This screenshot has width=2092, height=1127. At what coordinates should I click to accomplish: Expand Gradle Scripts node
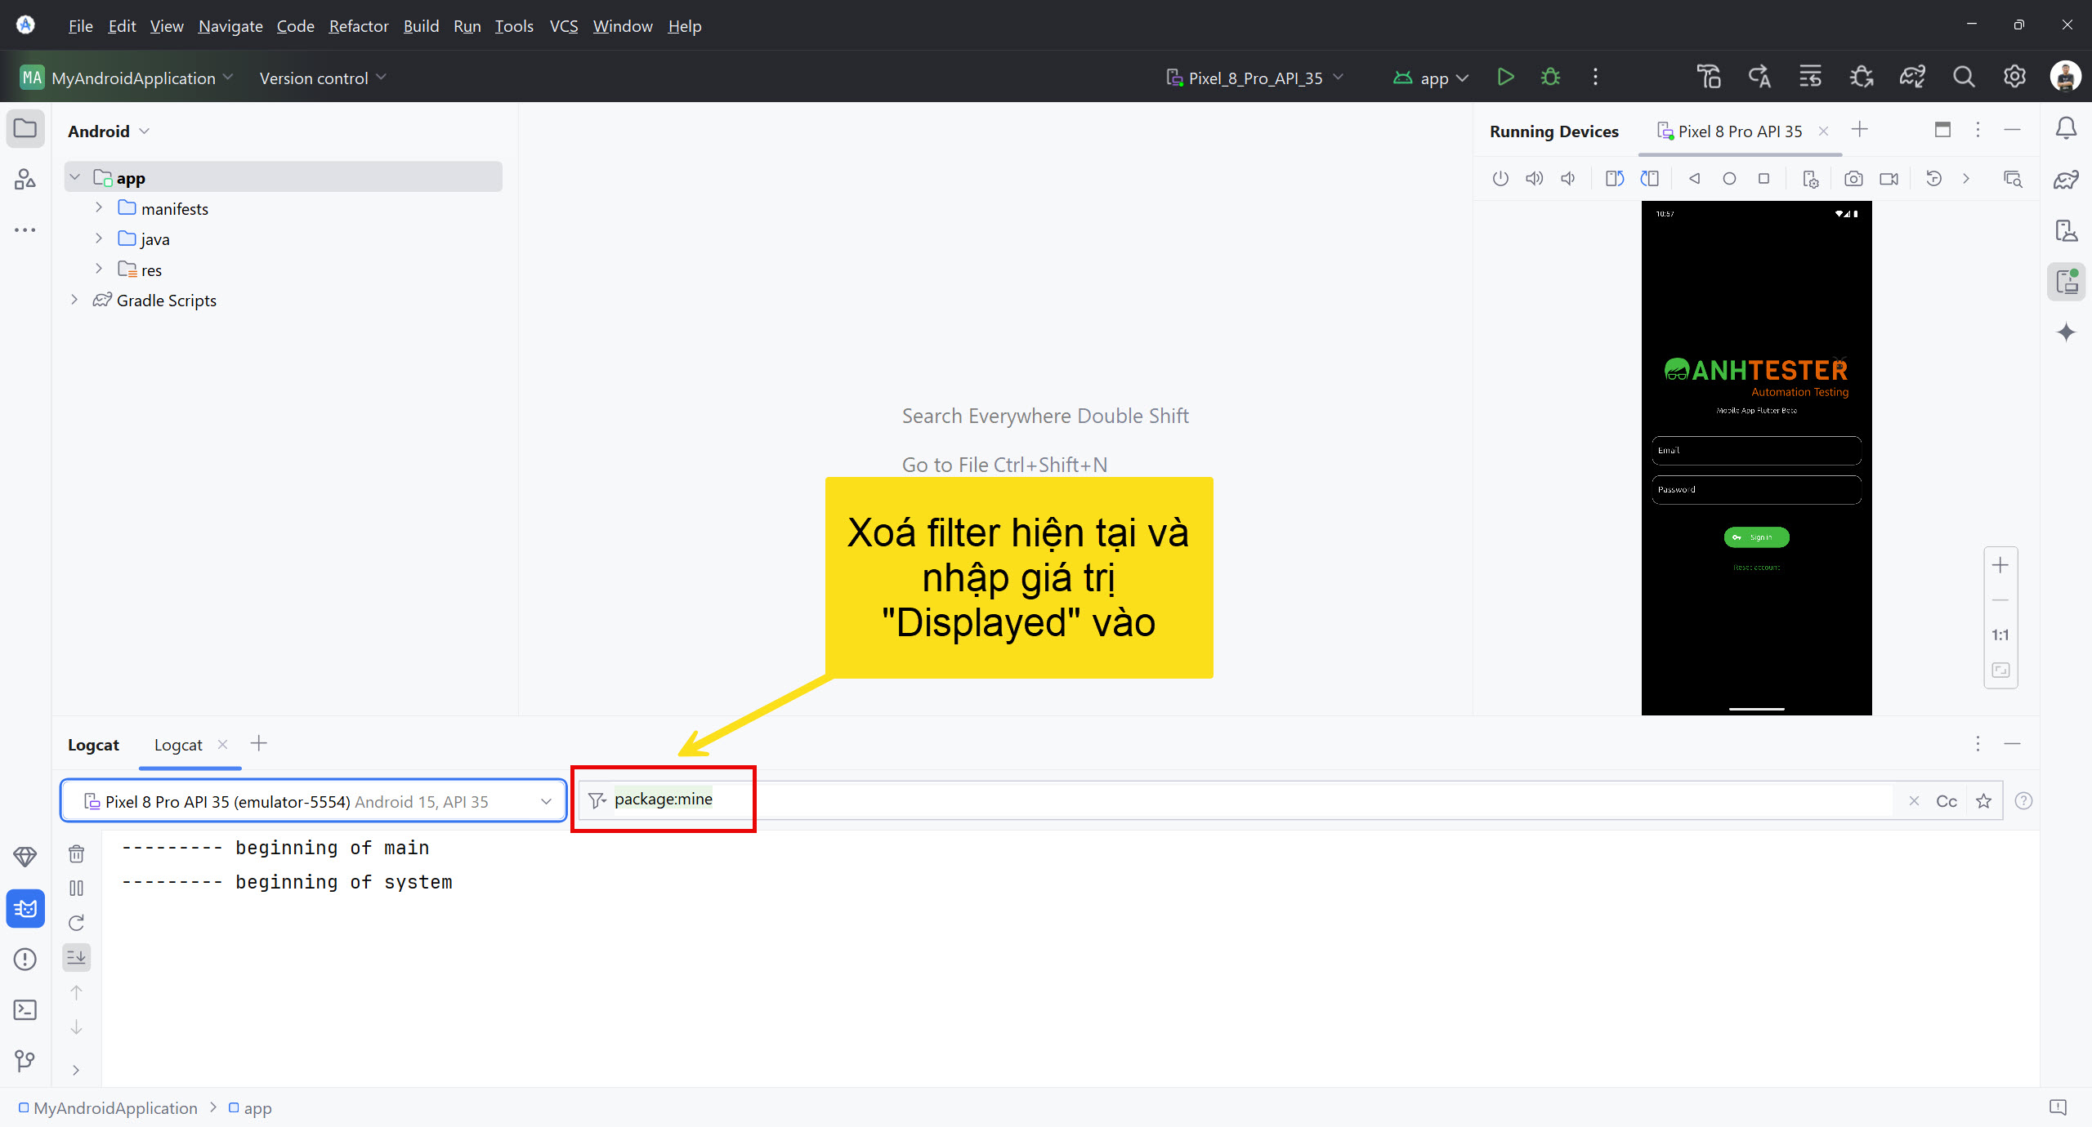pos(74,300)
